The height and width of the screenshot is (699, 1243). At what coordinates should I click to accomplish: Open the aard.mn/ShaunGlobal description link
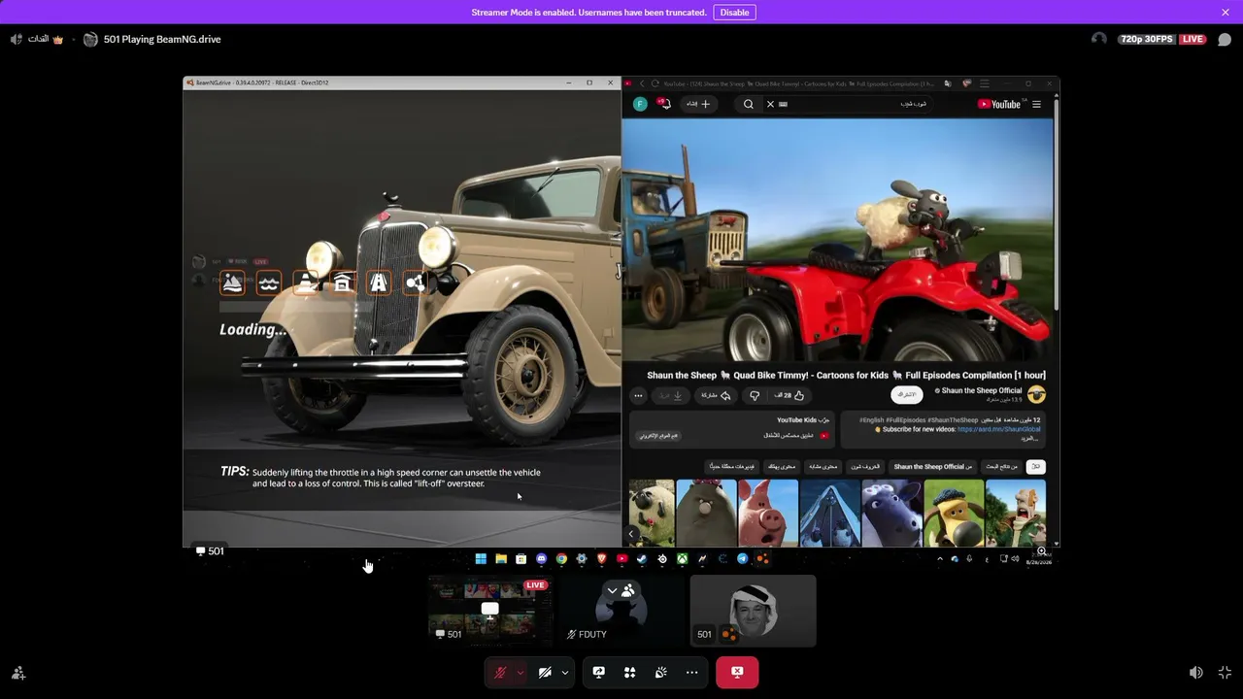(999, 429)
